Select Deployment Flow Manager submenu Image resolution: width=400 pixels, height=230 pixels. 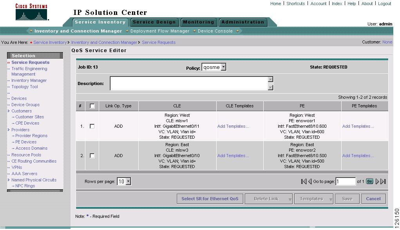tap(160, 31)
